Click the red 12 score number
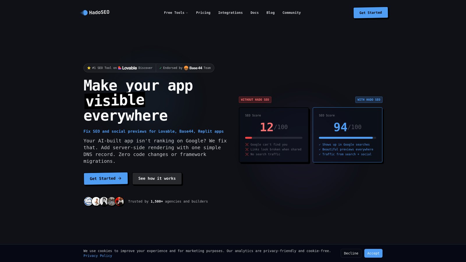 click(266, 127)
